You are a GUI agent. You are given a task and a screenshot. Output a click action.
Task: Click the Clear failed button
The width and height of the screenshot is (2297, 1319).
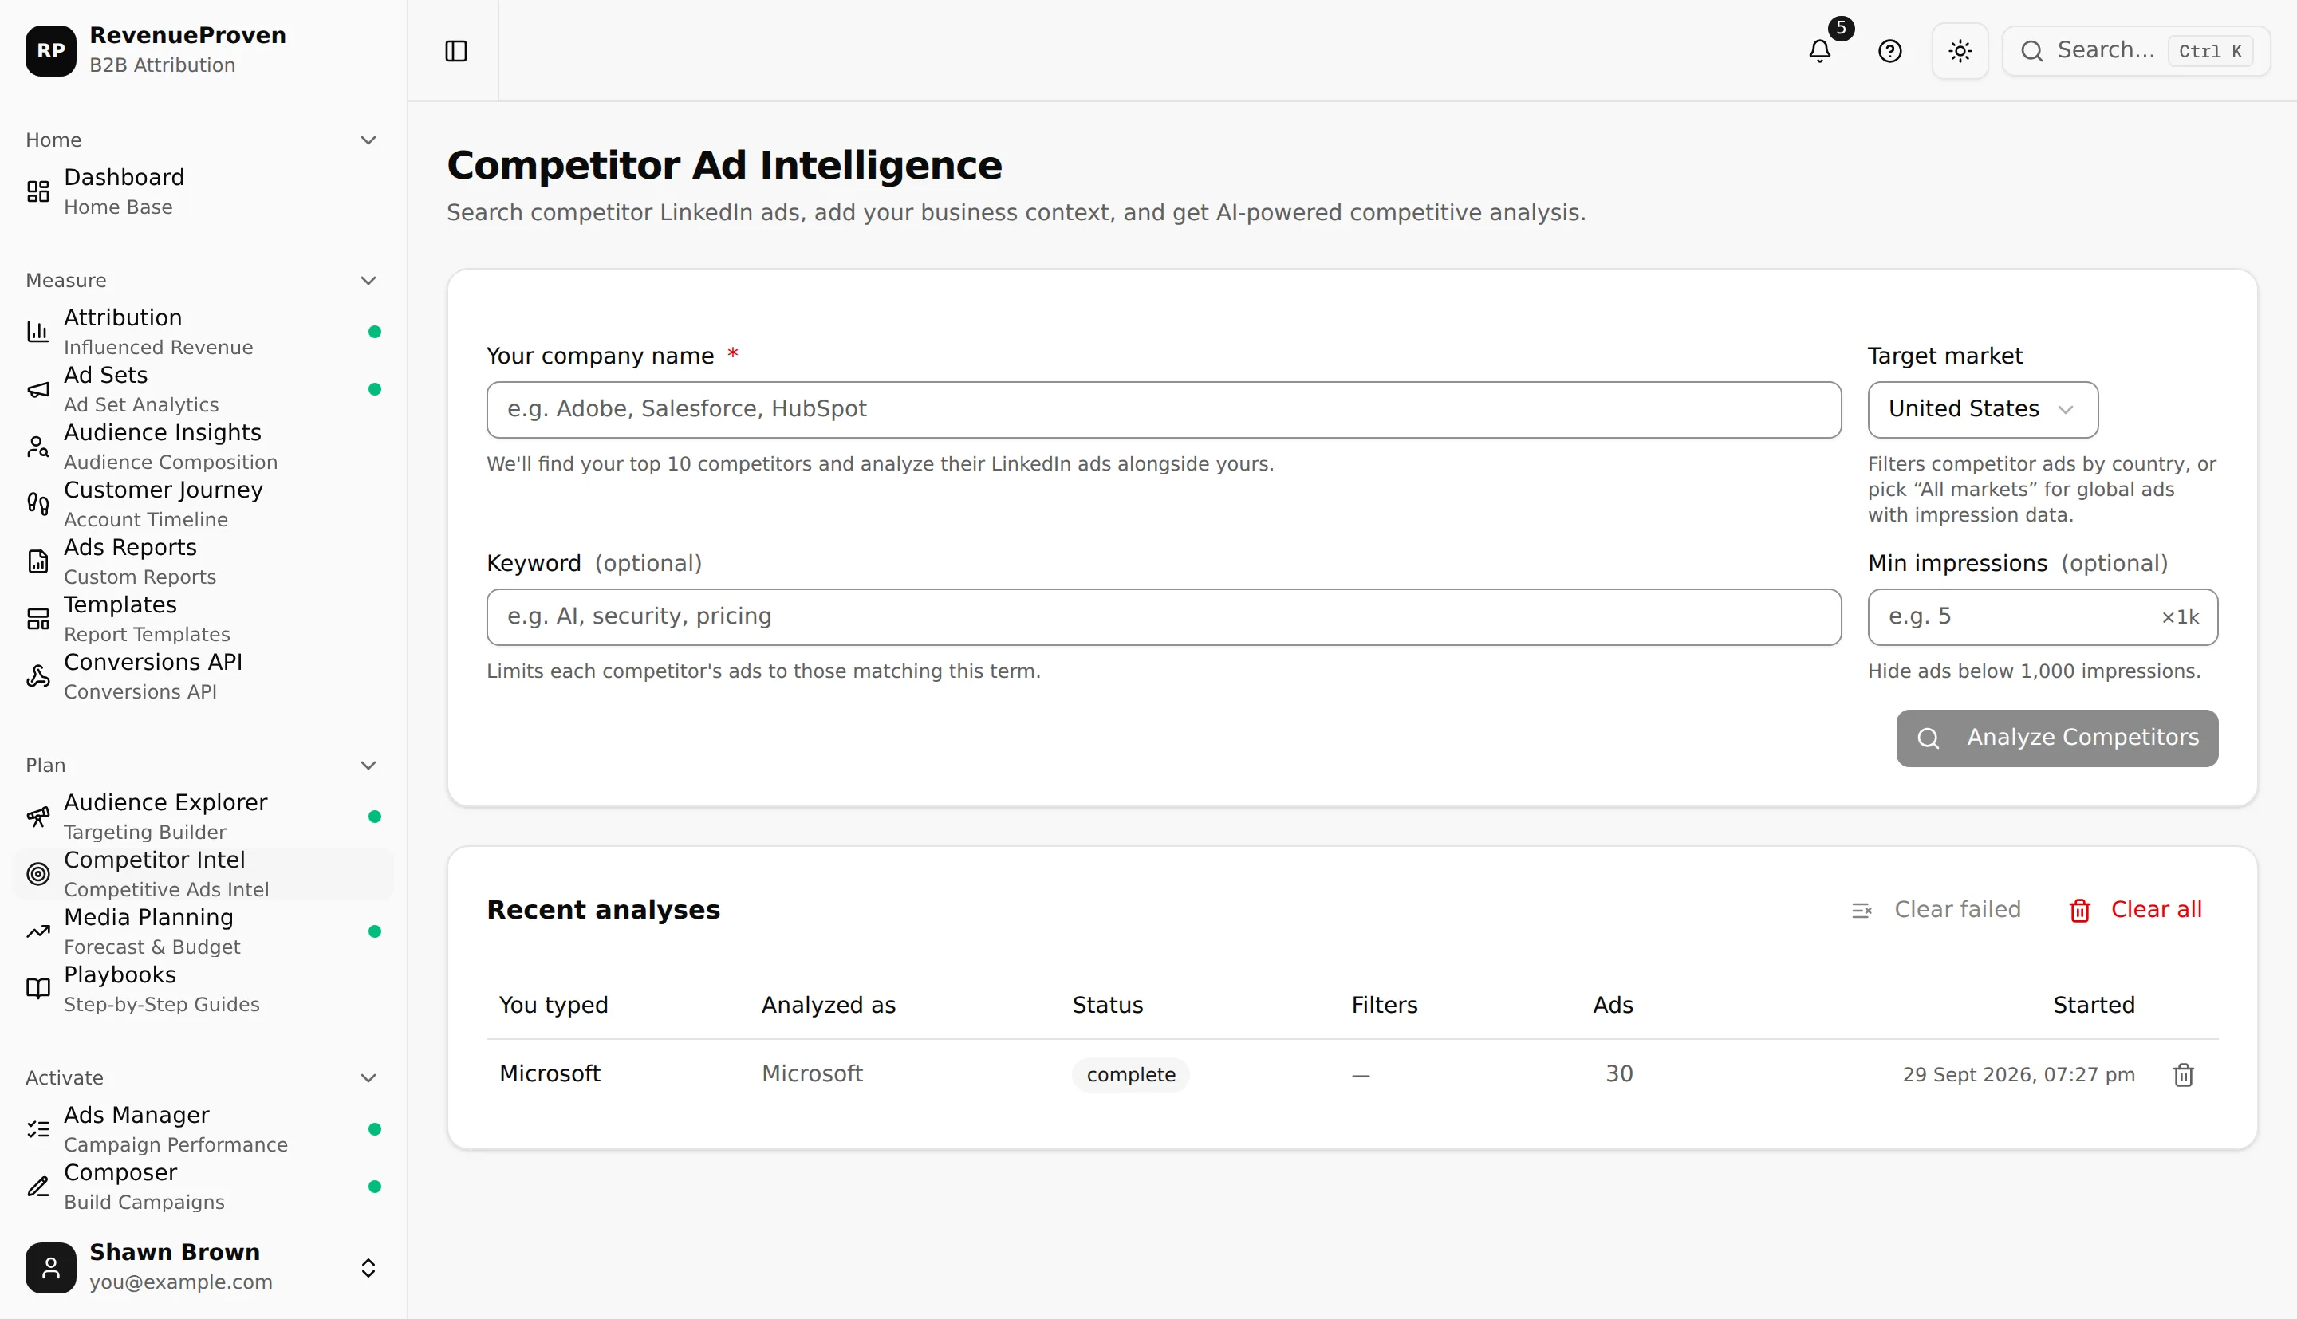pyautogui.click(x=1936, y=910)
